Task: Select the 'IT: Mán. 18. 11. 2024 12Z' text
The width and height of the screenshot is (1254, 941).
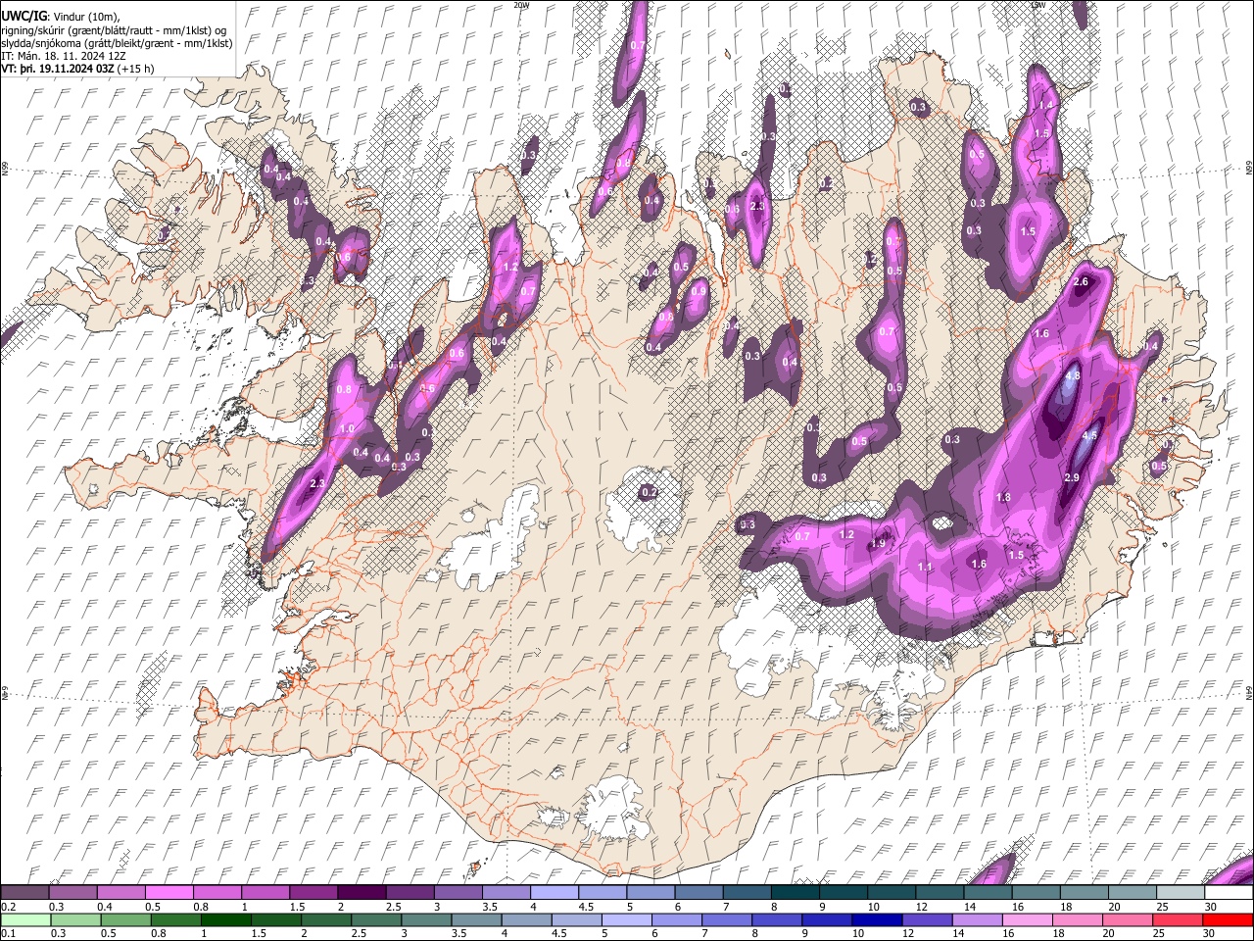Action: pos(63,56)
